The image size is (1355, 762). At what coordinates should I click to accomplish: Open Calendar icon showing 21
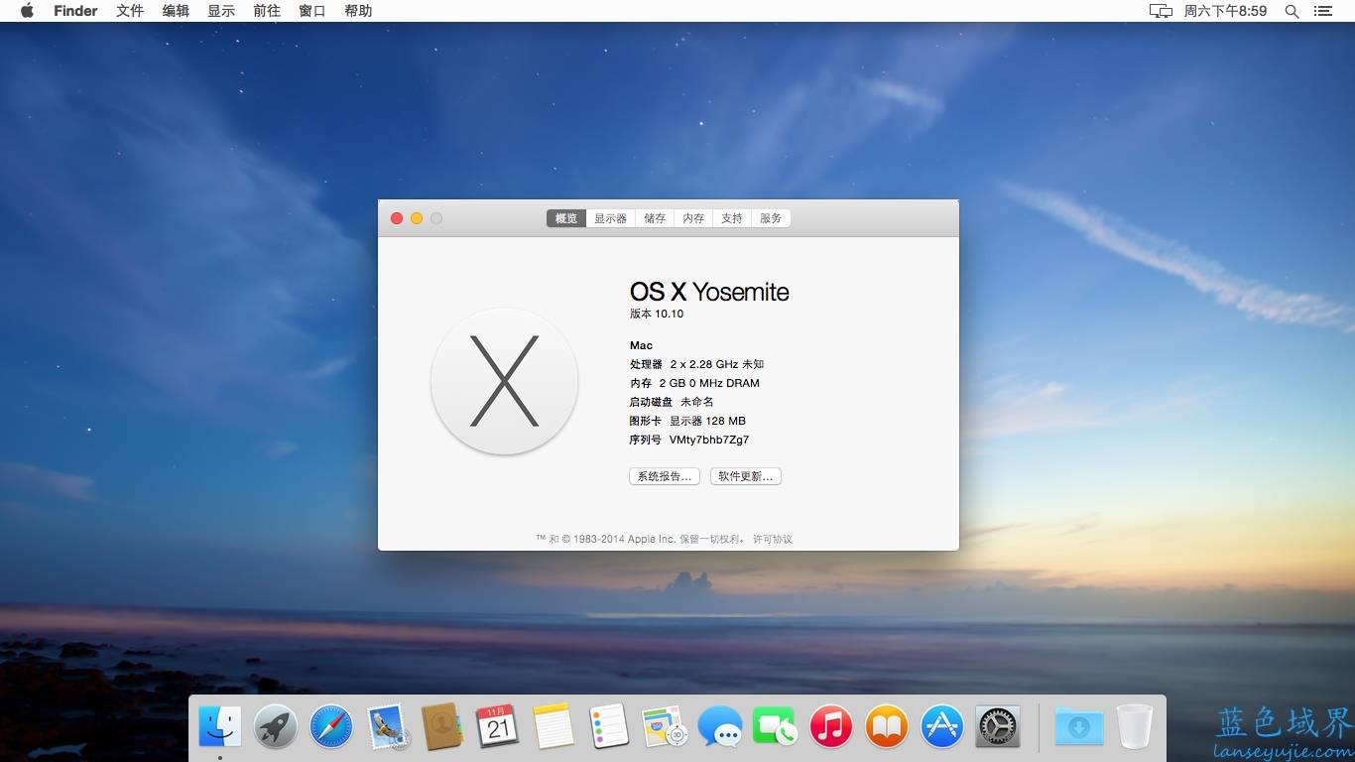(498, 726)
